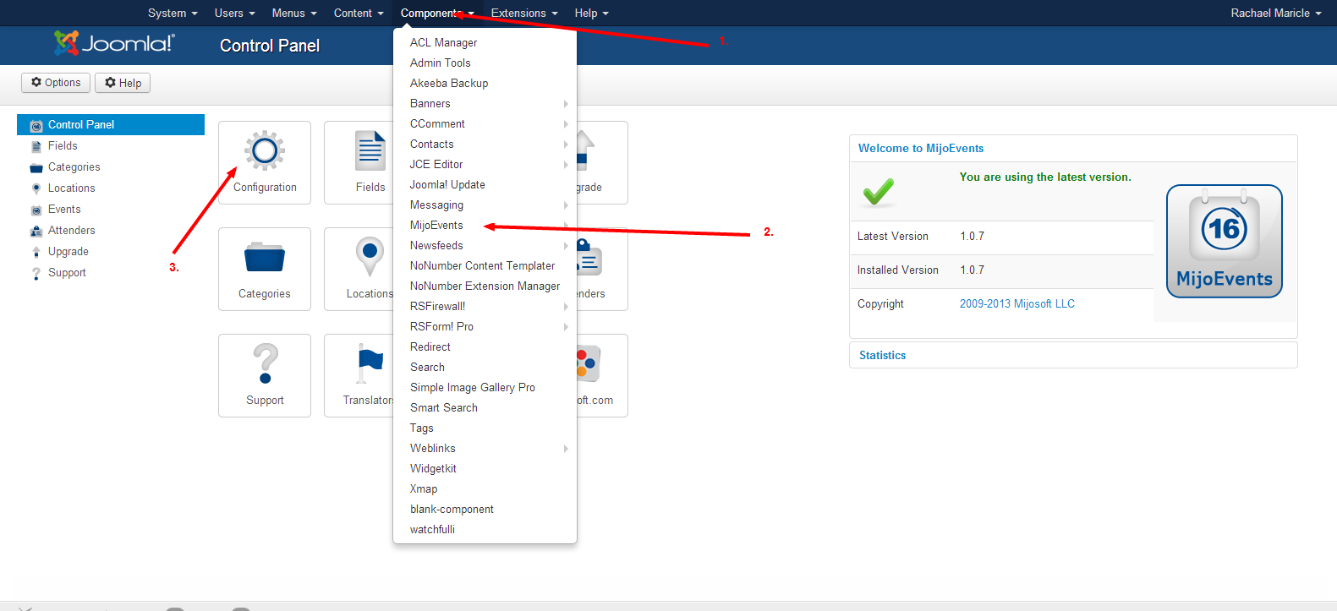This screenshot has width=1337, height=611.
Task: Expand the Weblinks submenu
Action: [485, 449]
